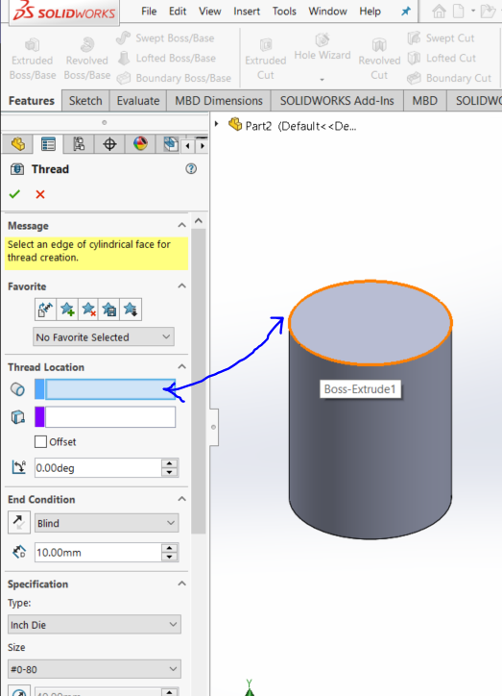Switch to the MBD Dimensions tab
Viewport: 502px width, 696px height.
[219, 101]
